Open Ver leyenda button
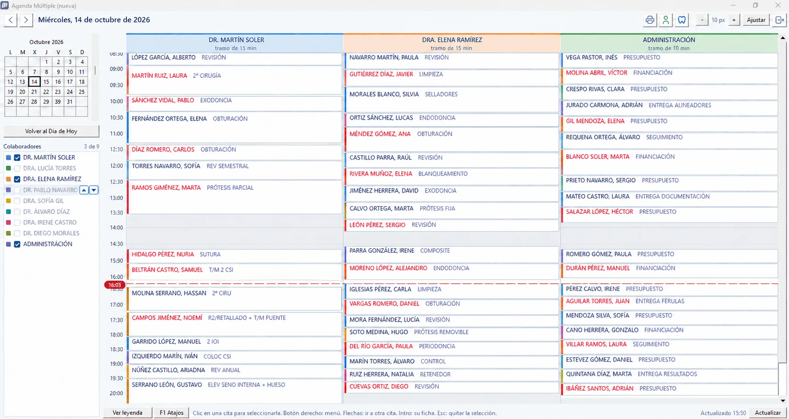The height and width of the screenshot is (419, 789). point(127,413)
